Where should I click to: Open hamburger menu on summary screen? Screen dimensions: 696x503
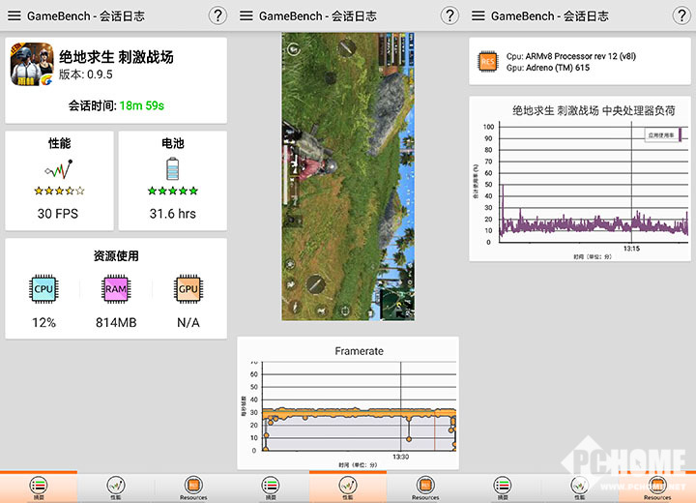[x=14, y=16]
